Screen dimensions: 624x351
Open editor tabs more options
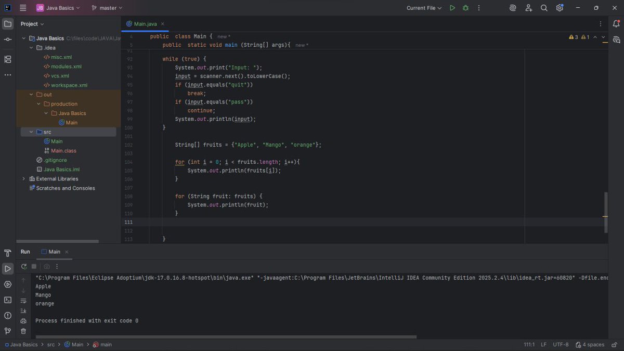(x=601, y=24)
